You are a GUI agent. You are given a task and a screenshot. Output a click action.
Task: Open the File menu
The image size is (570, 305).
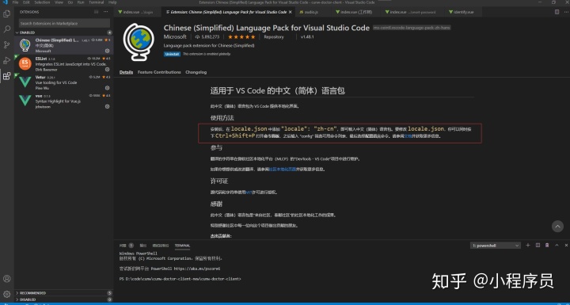15,2
